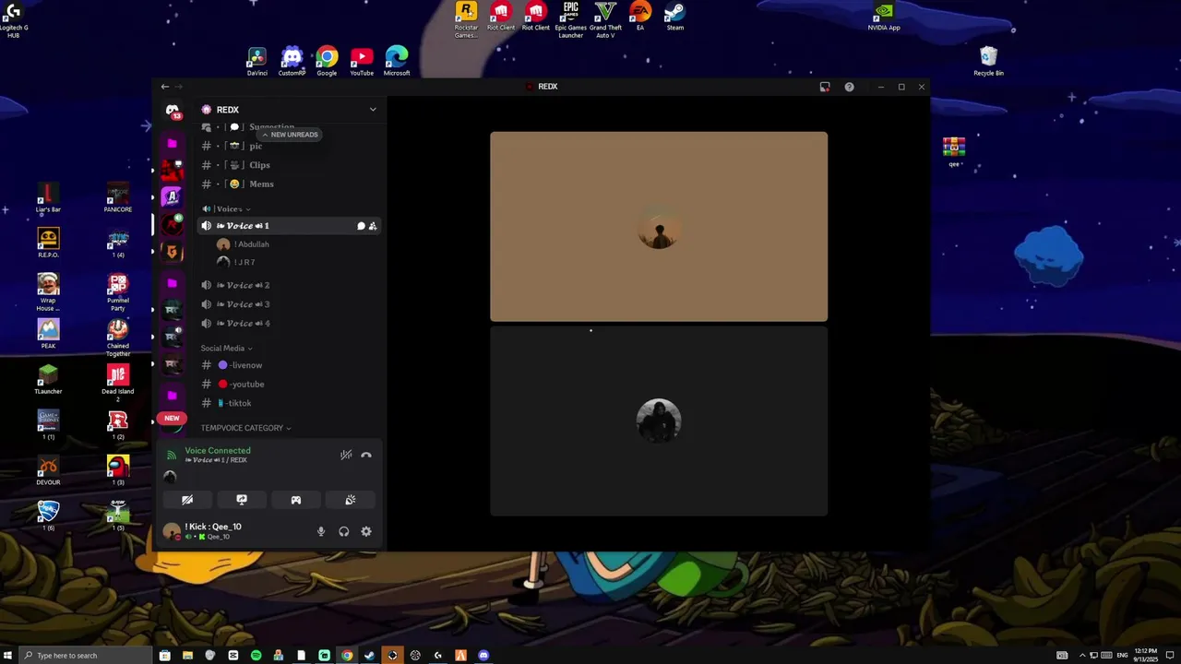
Task: Click the NEW badge in server list
Action: click(x=172, y=419)
